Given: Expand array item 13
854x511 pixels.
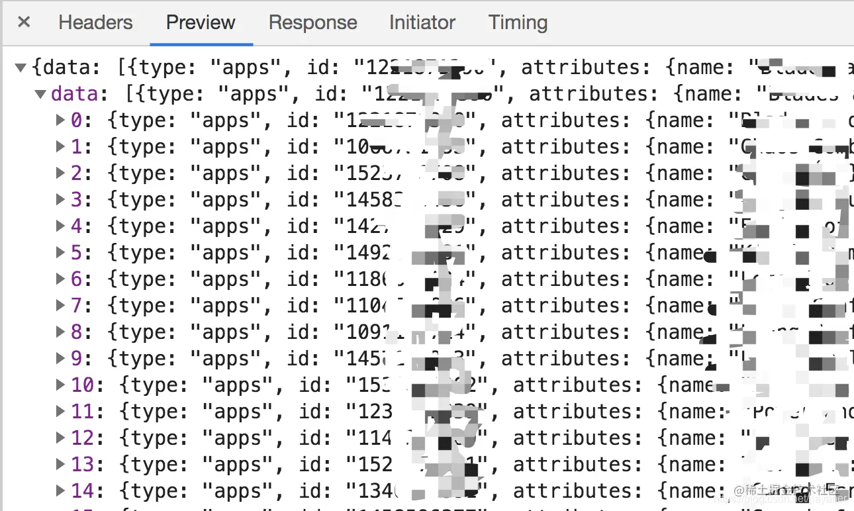Looking at the screenshot, I should pos(60,465).
